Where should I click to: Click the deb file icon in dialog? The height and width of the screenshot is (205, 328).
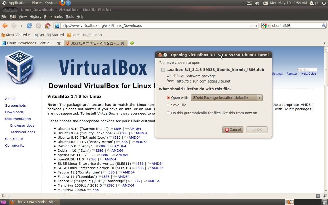[x=163, y=70]
